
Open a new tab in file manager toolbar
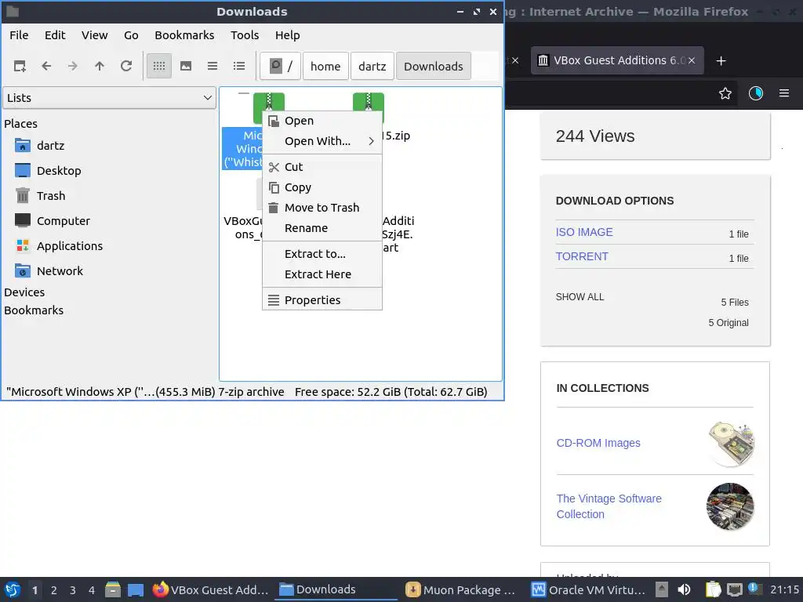click(20, 66)
